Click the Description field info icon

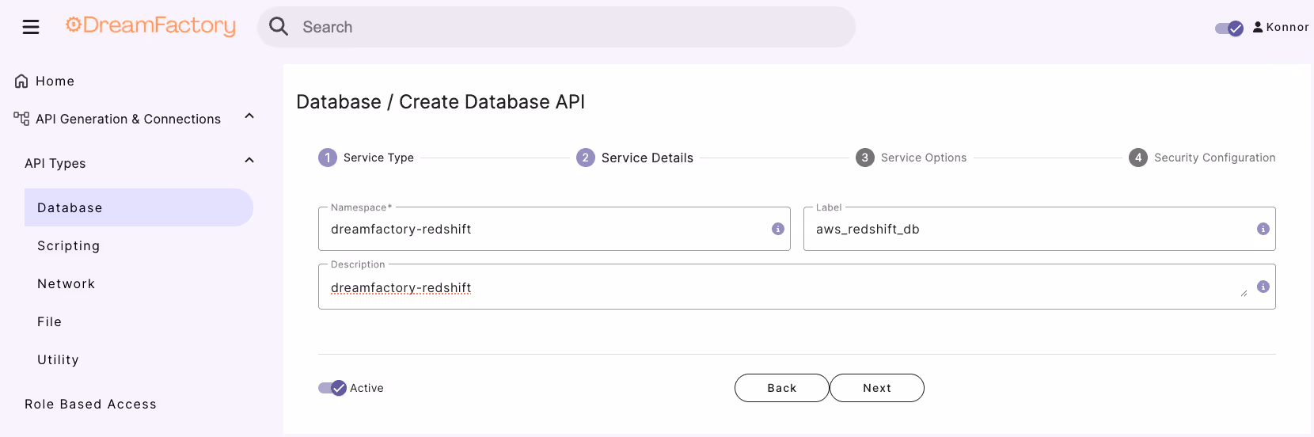coord(1263,287)
